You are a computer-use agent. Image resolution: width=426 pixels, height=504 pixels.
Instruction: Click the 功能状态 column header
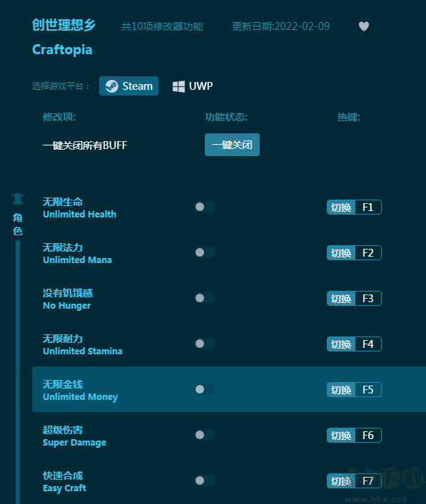(226, 117)
